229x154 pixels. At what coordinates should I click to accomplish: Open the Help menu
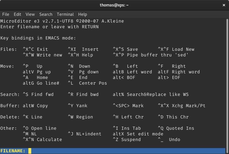82,14
